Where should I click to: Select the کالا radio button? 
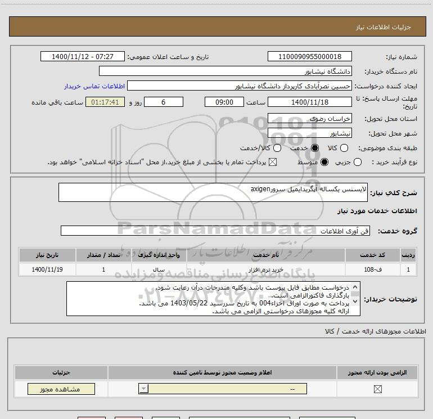(344, 148)
